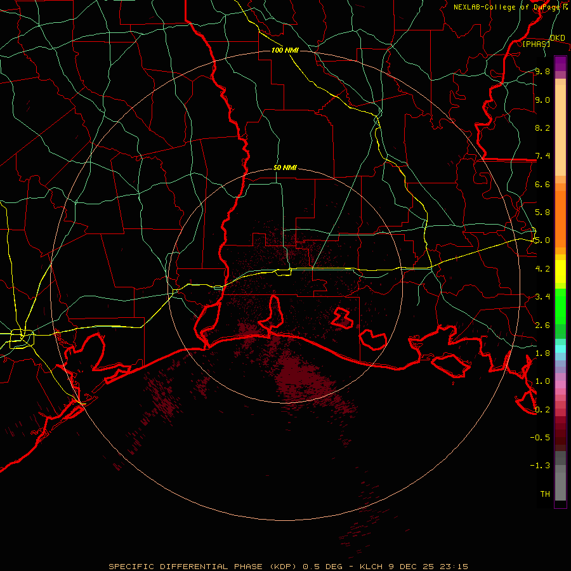Select the purple top segment of the color bar
571x571 pixels.
pos(560,63)
